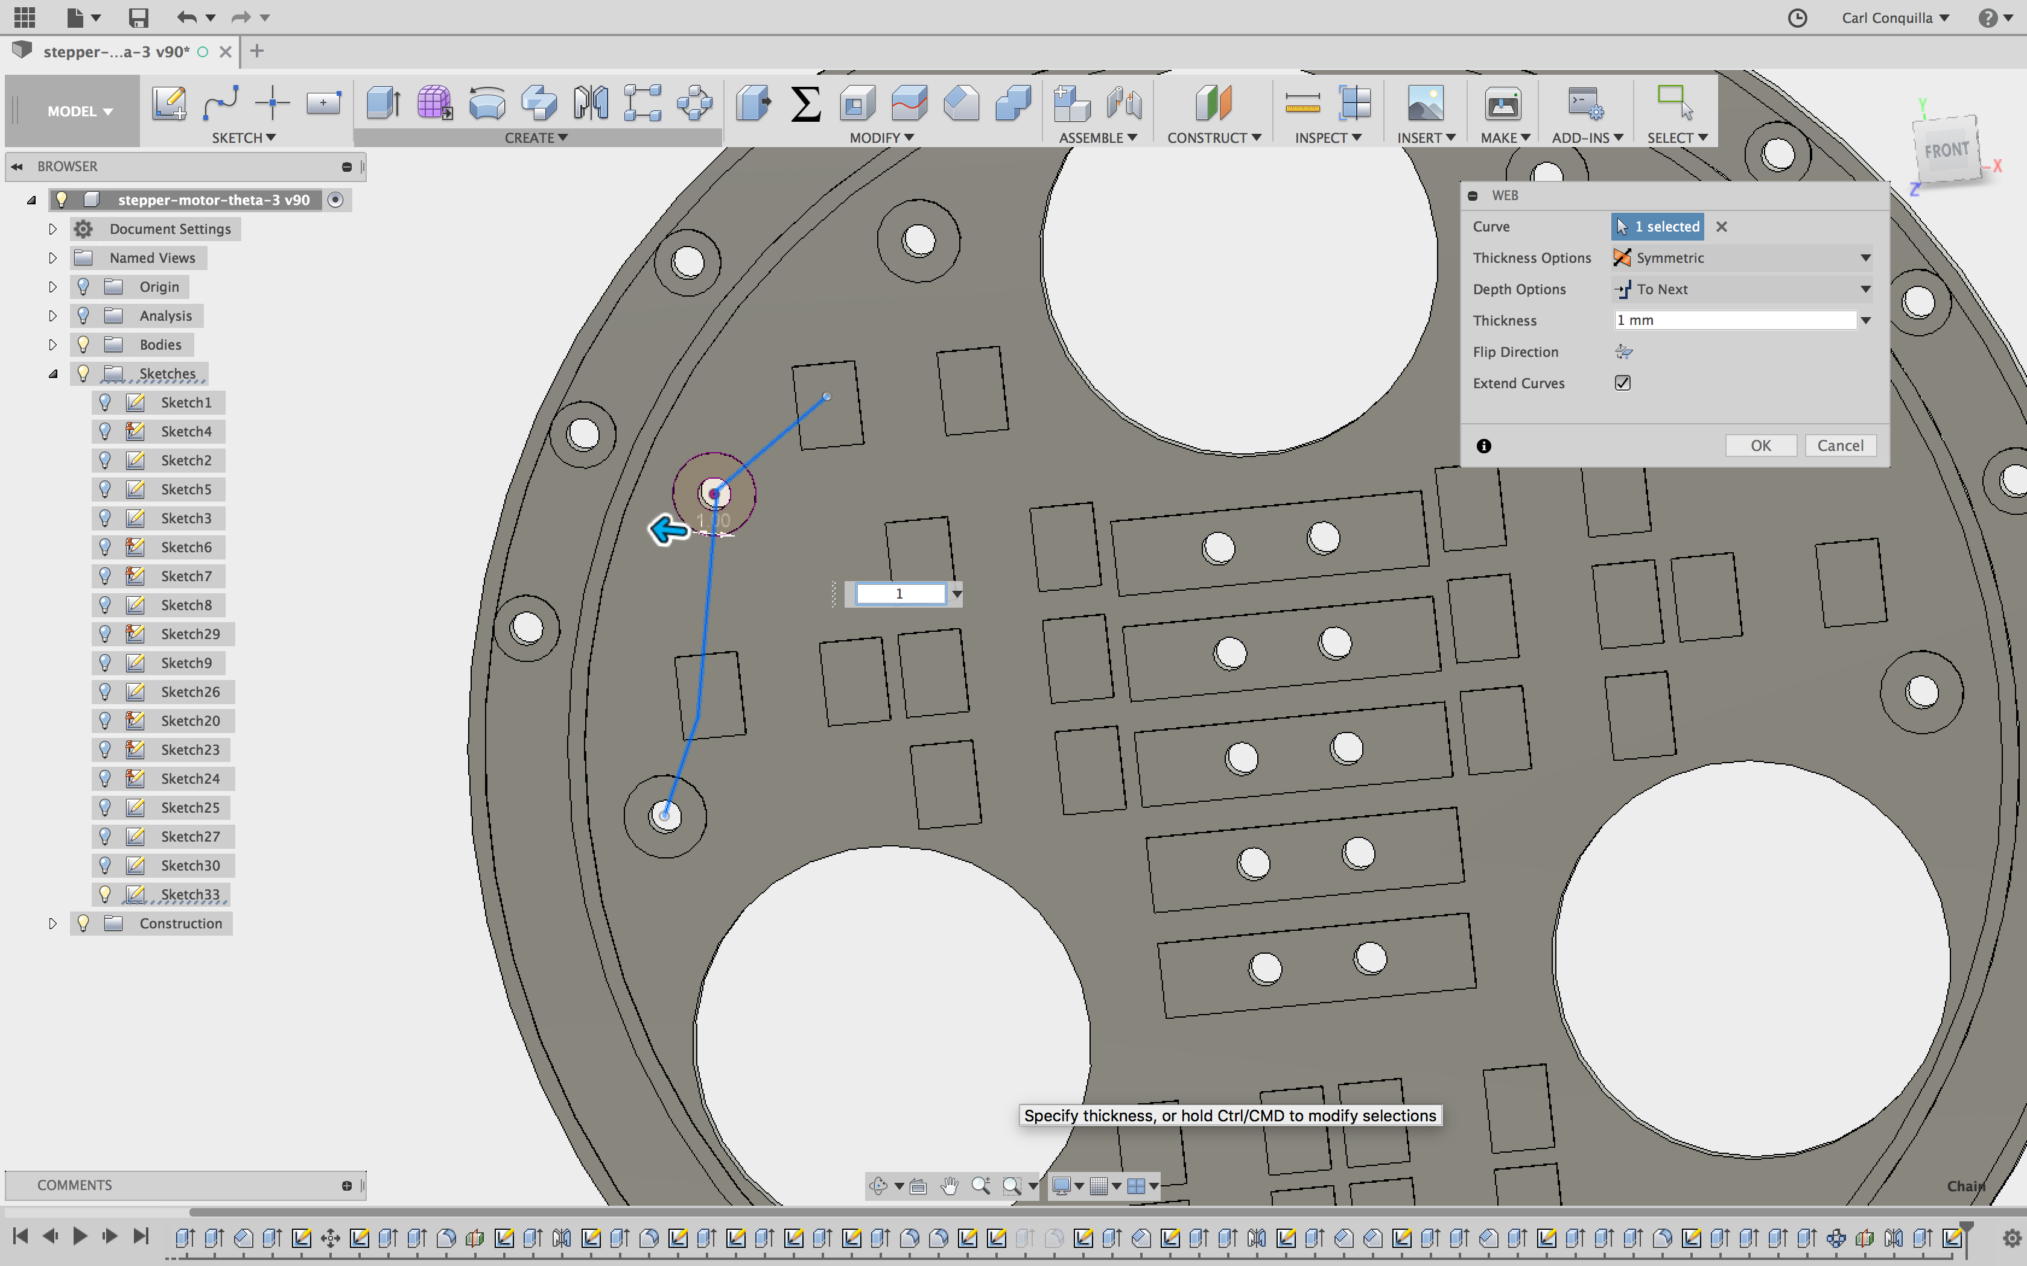
Task: Expand the Named Views node
Action: [x=52, y=258]
